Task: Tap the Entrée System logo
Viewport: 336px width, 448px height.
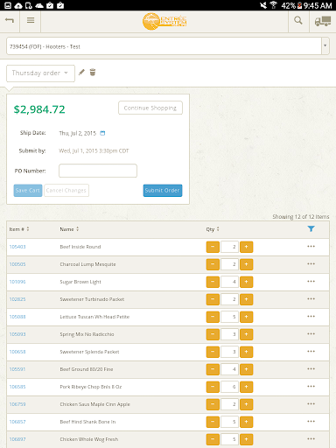Action: coord(164,21)
